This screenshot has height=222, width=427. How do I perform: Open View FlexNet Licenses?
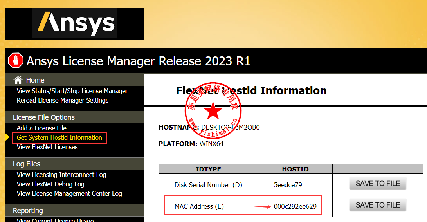point(47,147)
